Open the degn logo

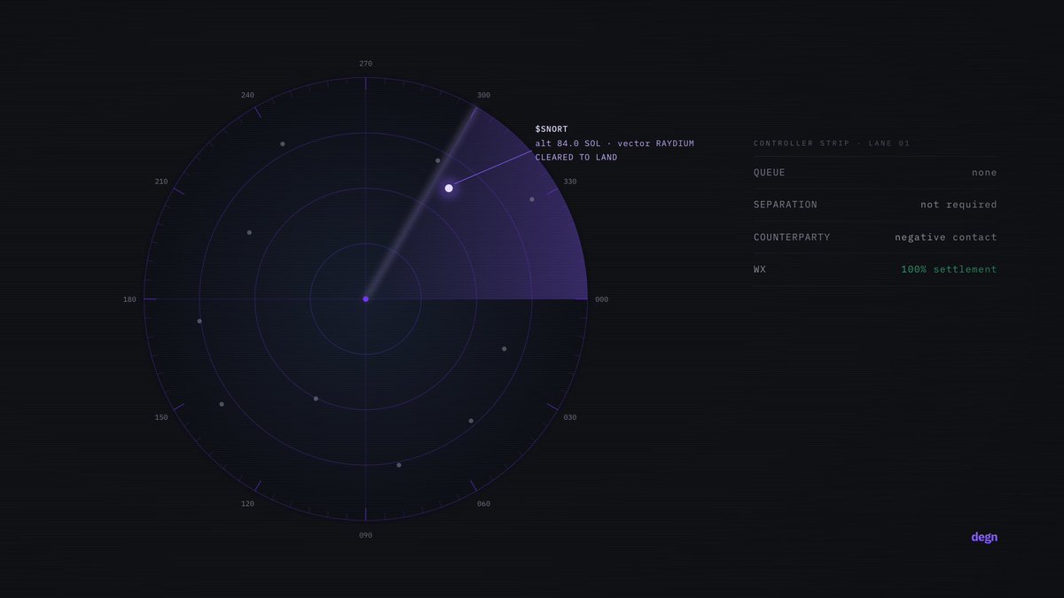(x=984, y=537)
